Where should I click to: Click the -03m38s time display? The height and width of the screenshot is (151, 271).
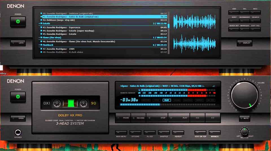[x=129, y=100]
